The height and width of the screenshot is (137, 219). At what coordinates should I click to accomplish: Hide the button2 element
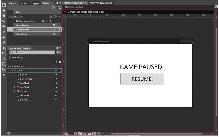point(56,100)
